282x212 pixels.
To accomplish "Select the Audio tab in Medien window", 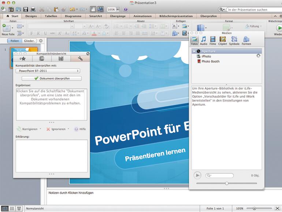I will (204, 41).
